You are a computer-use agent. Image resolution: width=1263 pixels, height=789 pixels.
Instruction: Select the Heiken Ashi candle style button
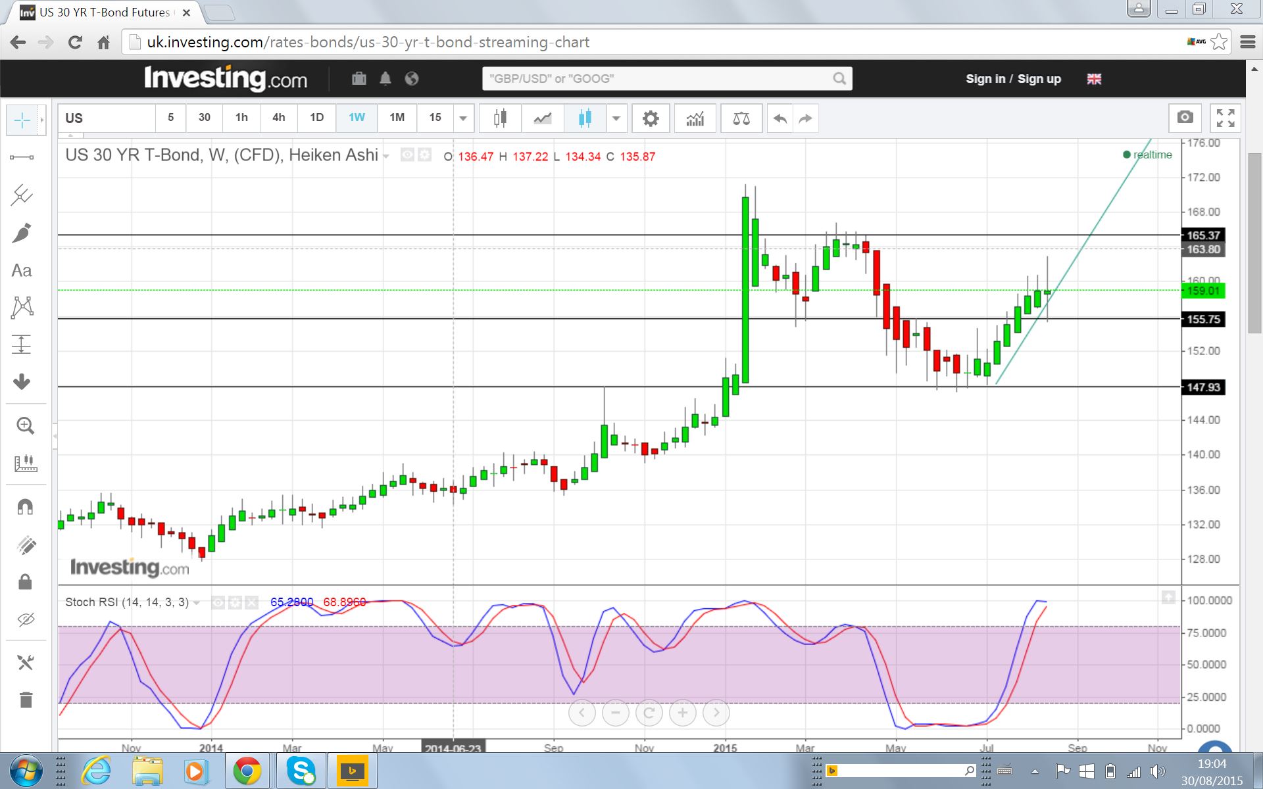[x=585, y=118]
